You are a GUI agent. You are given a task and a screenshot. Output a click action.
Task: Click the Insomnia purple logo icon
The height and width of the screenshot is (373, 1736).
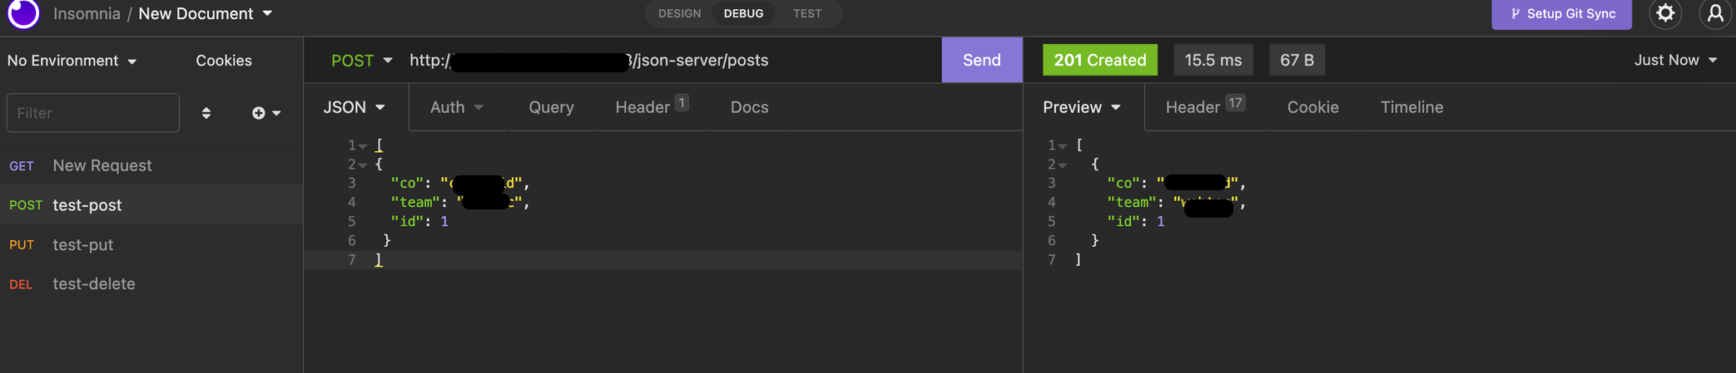[22, 12]
